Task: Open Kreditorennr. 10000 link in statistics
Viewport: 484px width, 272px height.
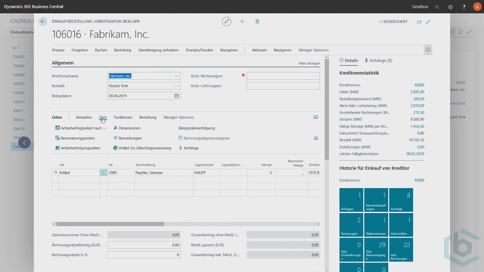Action: pos(419,85)
